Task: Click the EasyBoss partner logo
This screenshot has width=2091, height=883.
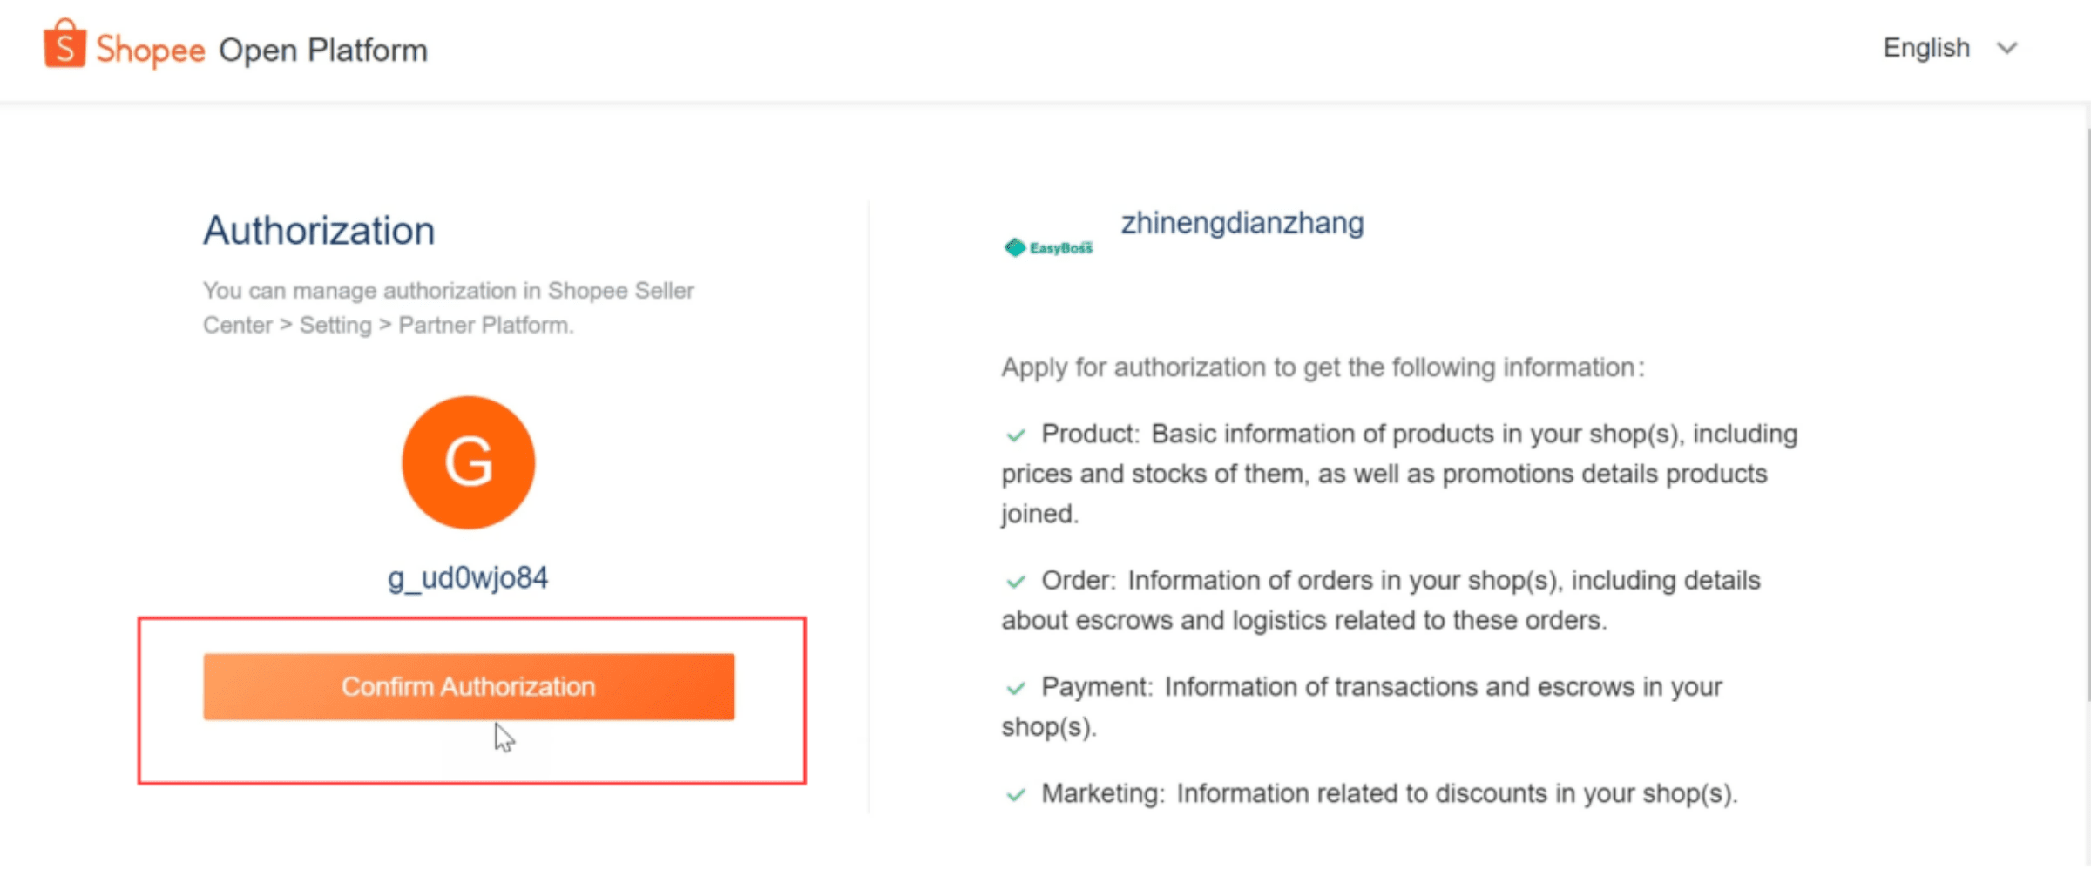Action: click(x=1048, y=248)
